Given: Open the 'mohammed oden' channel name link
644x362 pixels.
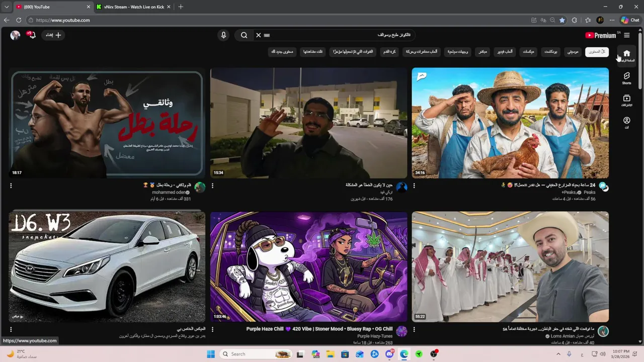Looking at the screenshot, I should [x=169, y=192].
